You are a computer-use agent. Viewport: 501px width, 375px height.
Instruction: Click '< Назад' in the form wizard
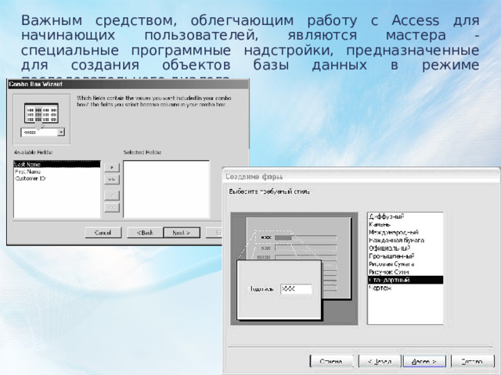pos(379,361)
